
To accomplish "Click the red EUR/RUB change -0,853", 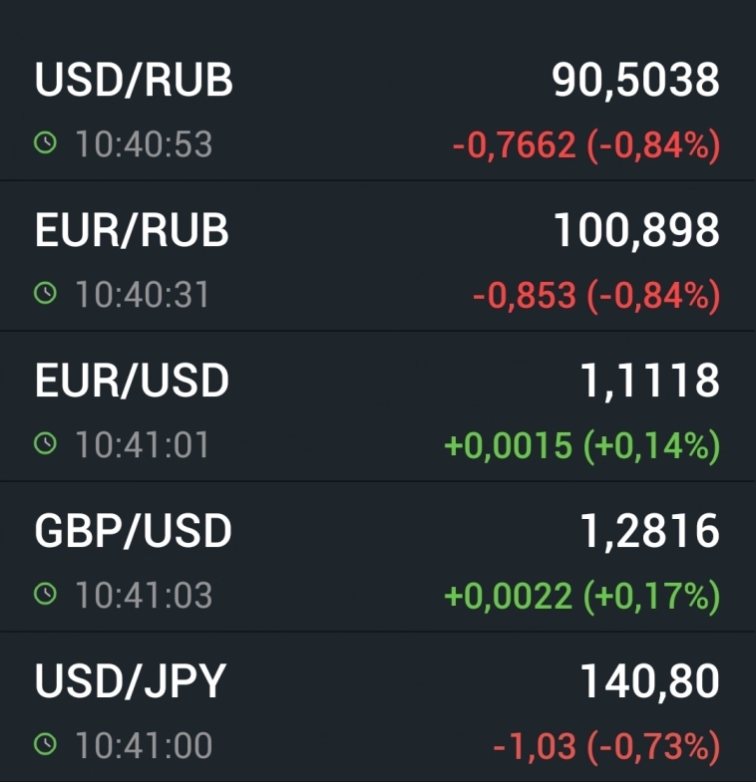I will pyautogui.click(x=524, y=296).
